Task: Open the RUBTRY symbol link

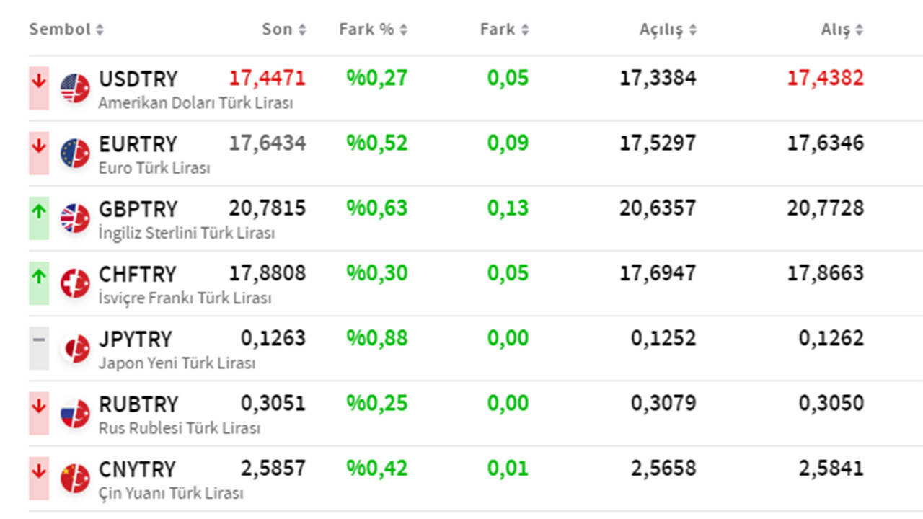Action: (138, 404)
